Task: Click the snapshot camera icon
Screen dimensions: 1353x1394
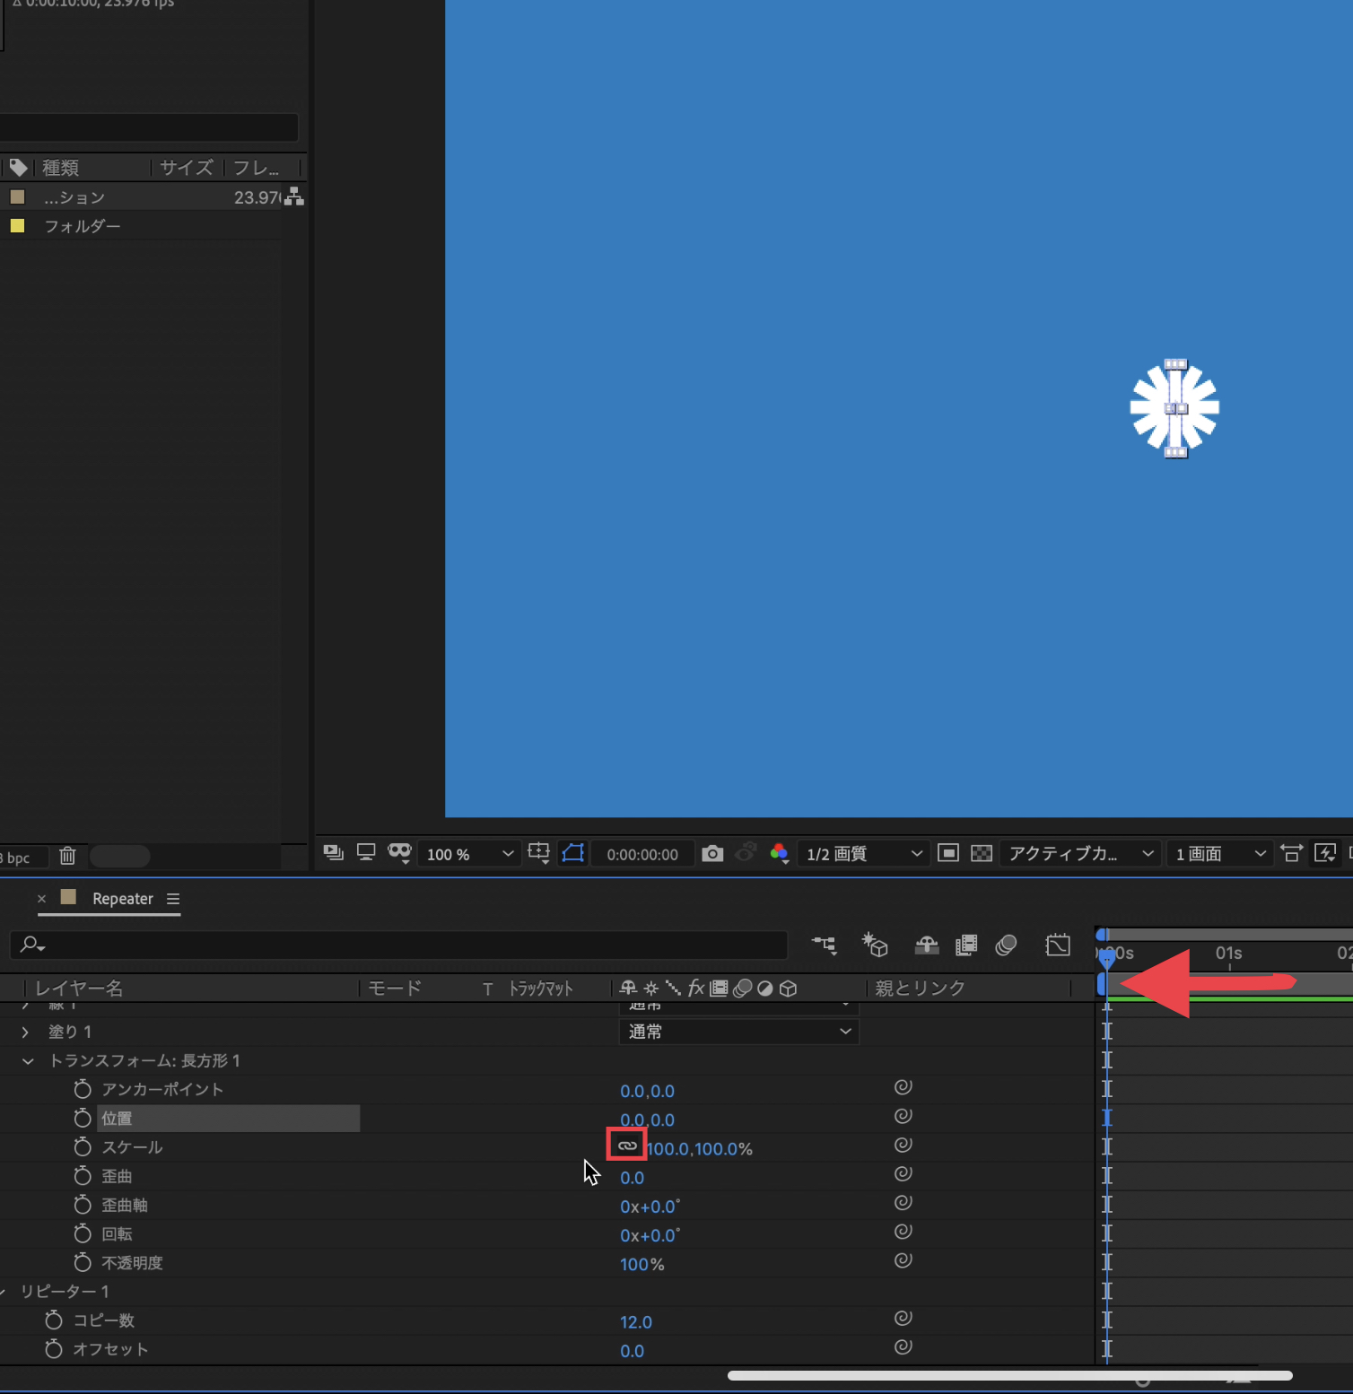Action: click(712, 853)
